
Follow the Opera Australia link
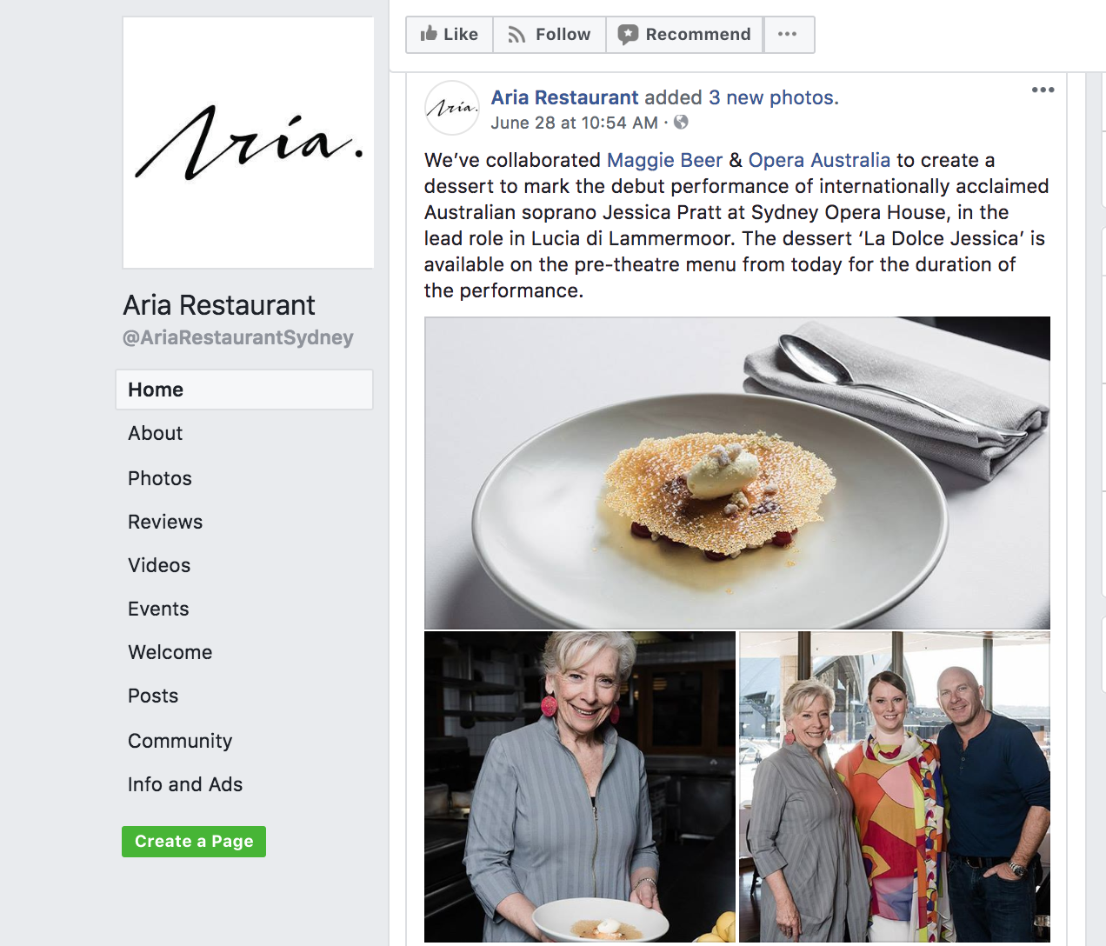coord(819,160)
